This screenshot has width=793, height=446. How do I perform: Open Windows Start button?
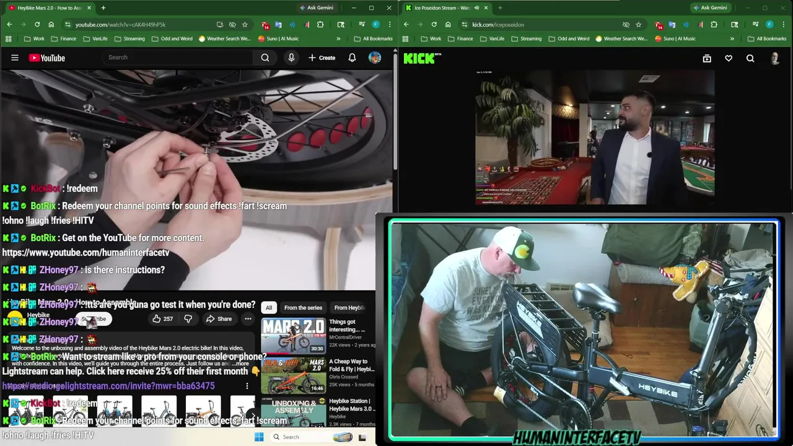[259, 437]
